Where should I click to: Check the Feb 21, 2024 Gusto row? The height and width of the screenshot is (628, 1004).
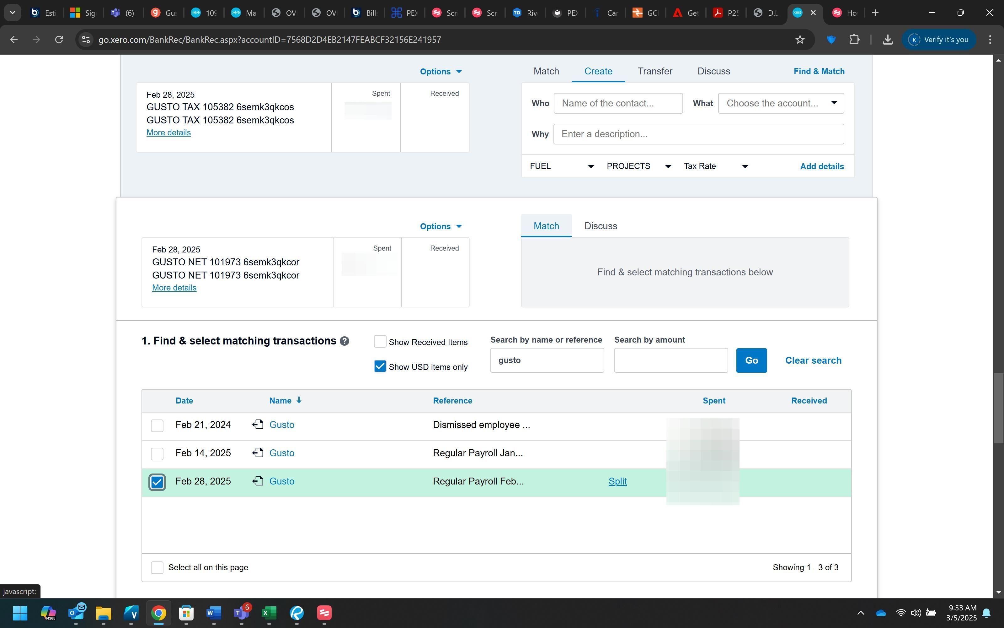click(157, 425)
